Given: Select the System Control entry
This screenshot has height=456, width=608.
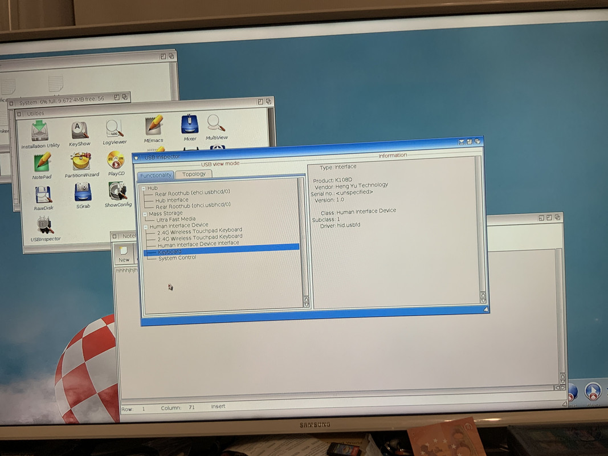Looking at the screenshot, I should [x=177, y=258].
